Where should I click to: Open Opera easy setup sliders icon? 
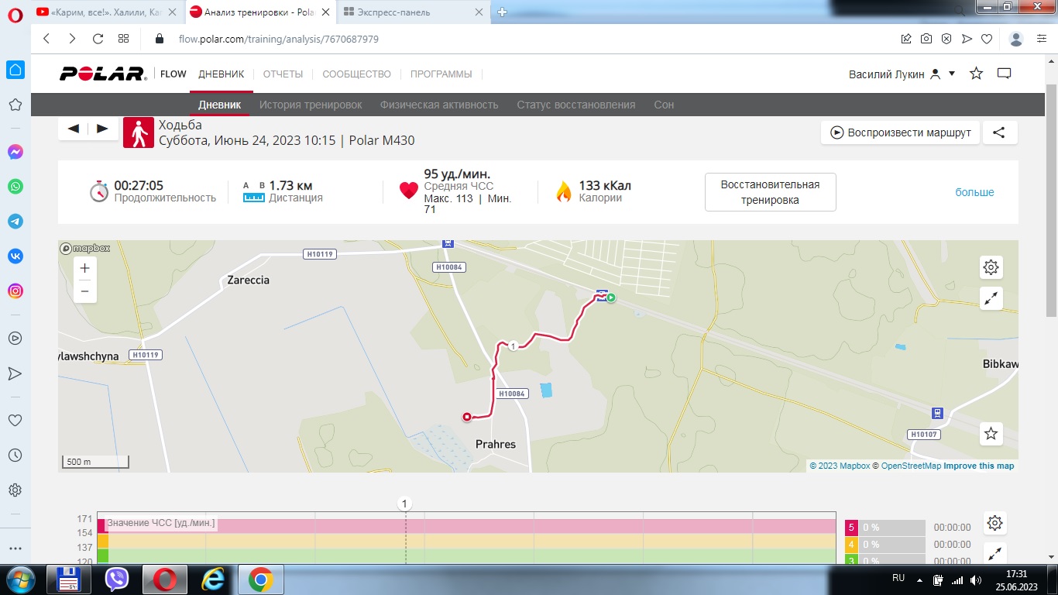1043,39
